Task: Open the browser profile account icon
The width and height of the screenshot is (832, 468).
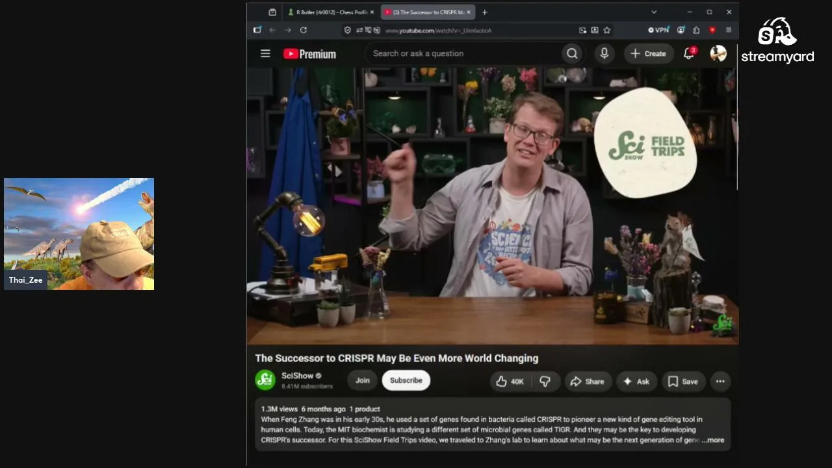Action: (681, 30)
